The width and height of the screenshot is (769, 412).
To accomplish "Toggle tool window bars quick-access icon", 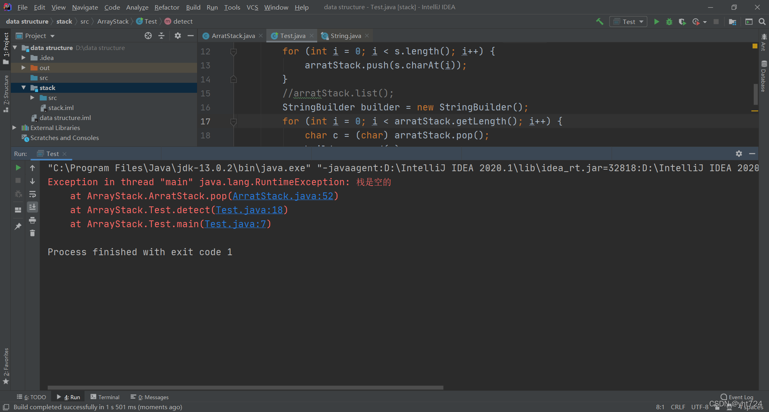I will click(x=6, y=407).
